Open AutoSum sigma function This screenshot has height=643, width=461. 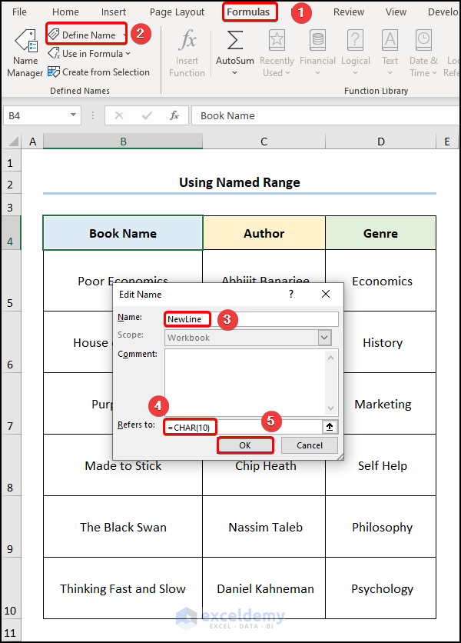click(235, 52)
